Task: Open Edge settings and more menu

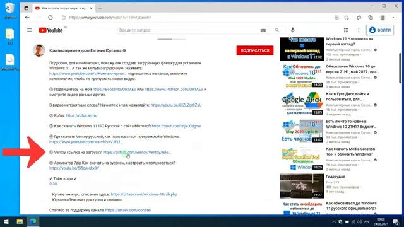Action: 395,18
